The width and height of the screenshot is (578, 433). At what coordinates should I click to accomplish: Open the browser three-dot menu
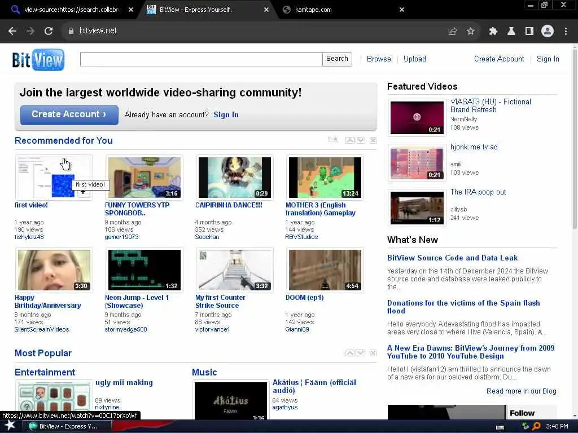point(566,32)
